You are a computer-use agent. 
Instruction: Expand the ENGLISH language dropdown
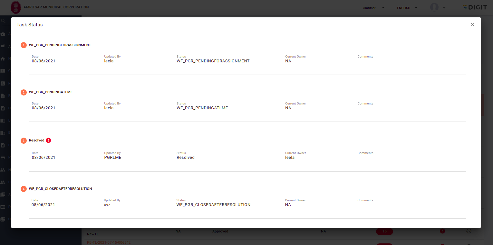(407, 8)
